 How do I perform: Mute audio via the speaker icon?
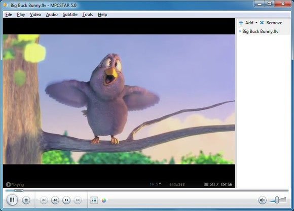pos(262,200)
